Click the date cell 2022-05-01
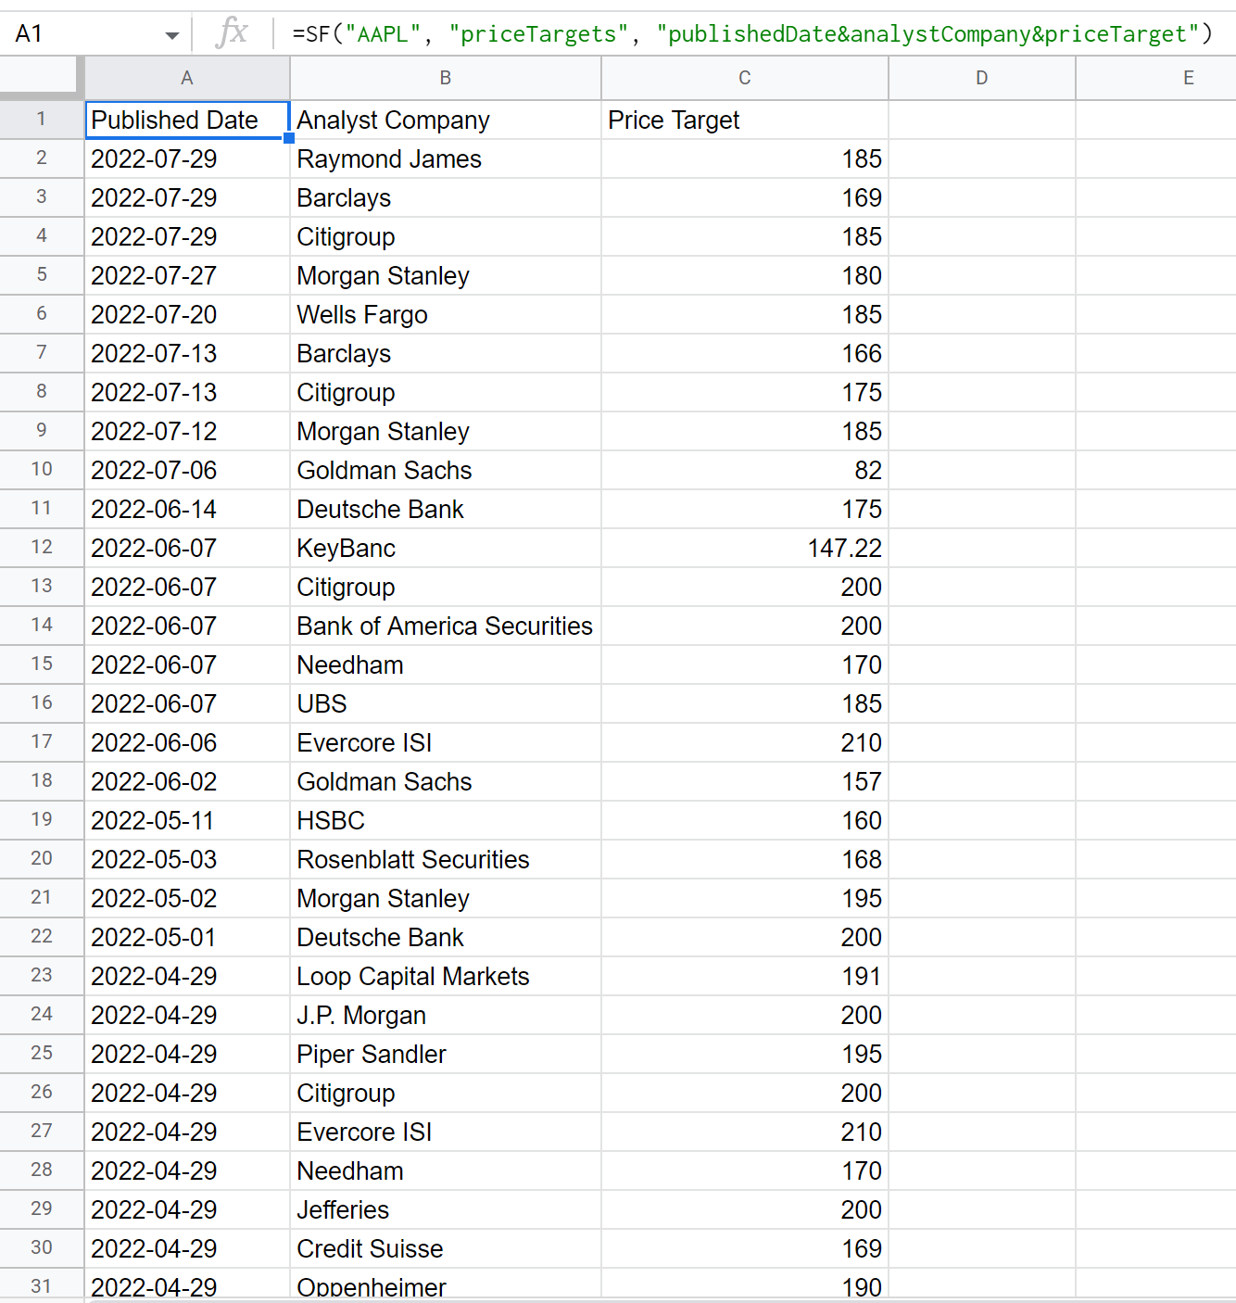The image size is (1236, 1303). tap(187, 937)
